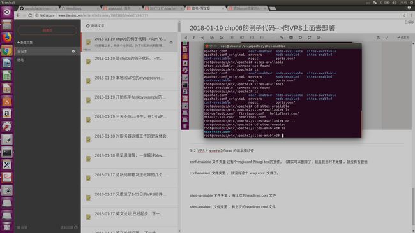415x233 pixels.
Task: Launch Chrome from the dock
Action: tap(7, 51)
